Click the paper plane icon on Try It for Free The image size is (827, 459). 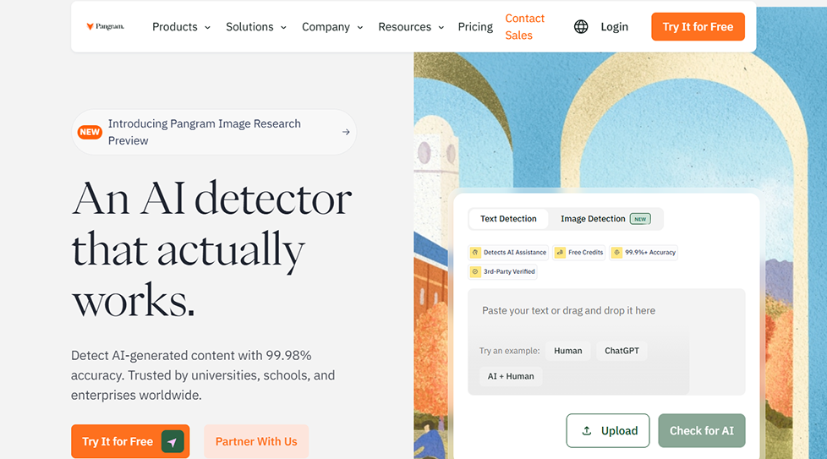tap(173, 441)
